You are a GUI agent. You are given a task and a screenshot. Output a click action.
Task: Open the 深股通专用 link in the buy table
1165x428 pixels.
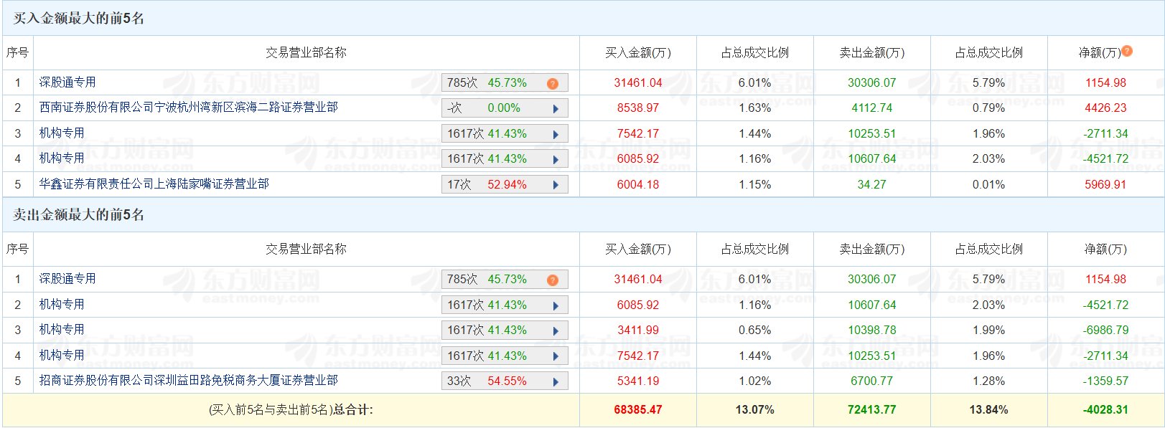click(x=67, y=82)
